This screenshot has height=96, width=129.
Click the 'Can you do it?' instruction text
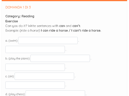click(x=16, y=26)
